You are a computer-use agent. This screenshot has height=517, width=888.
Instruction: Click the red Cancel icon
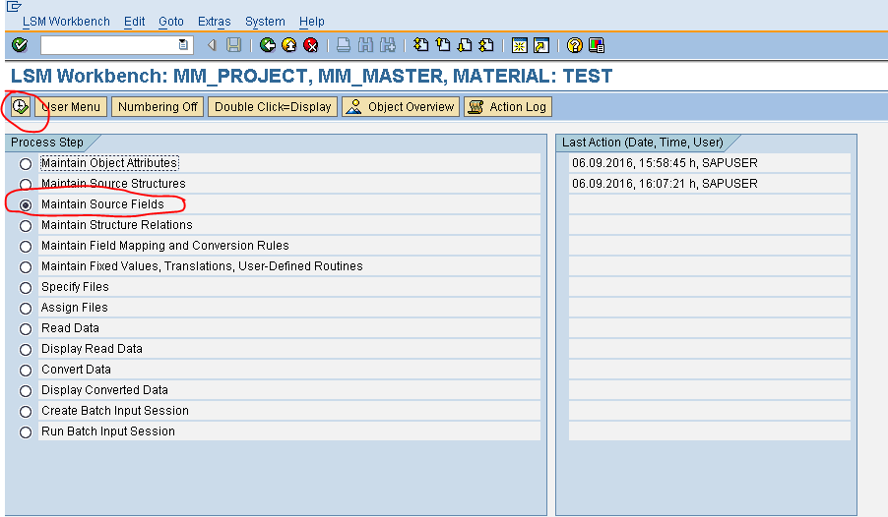pos(311,45)
